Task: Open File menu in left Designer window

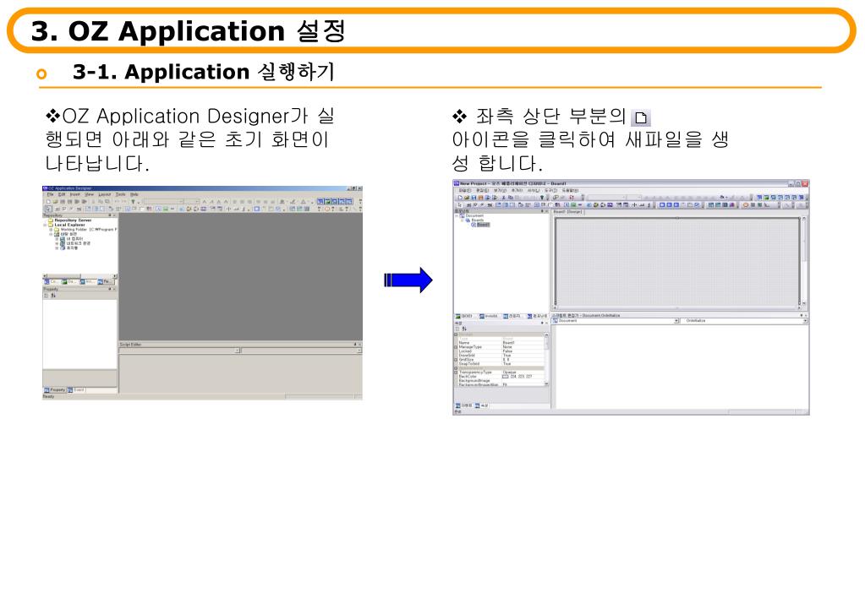Action: tap(50, 194)
